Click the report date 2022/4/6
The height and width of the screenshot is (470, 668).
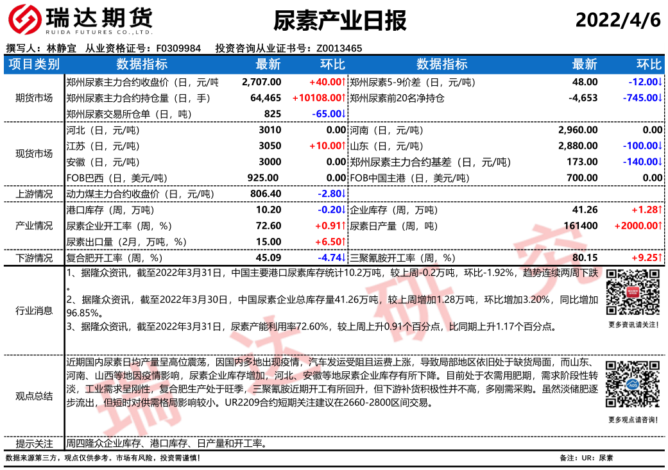(617, 21)
